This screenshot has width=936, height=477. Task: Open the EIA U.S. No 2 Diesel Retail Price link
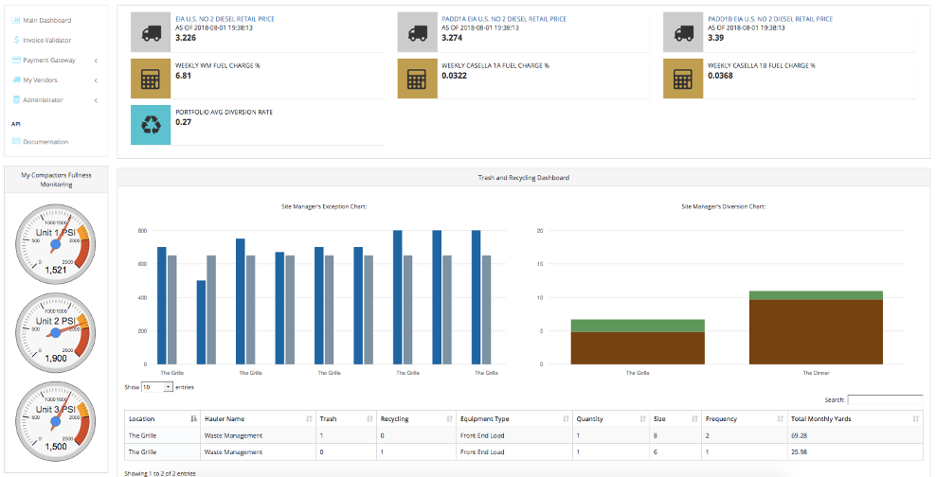(x=225, y=19)
